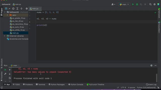
Task: Close the main.py editor tab
Action: point(40,9)
